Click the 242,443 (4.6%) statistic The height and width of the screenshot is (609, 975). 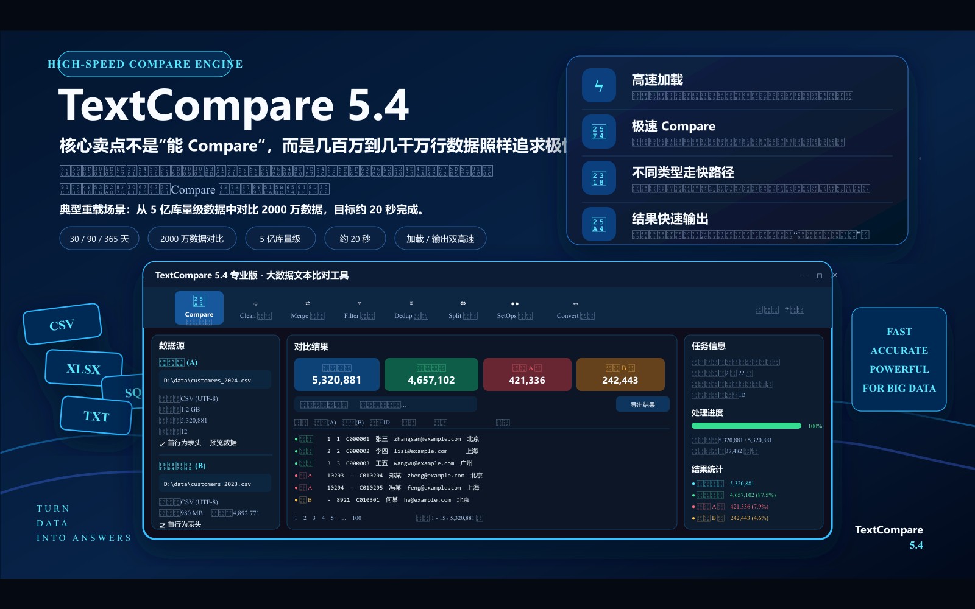(x=749, y=518)
